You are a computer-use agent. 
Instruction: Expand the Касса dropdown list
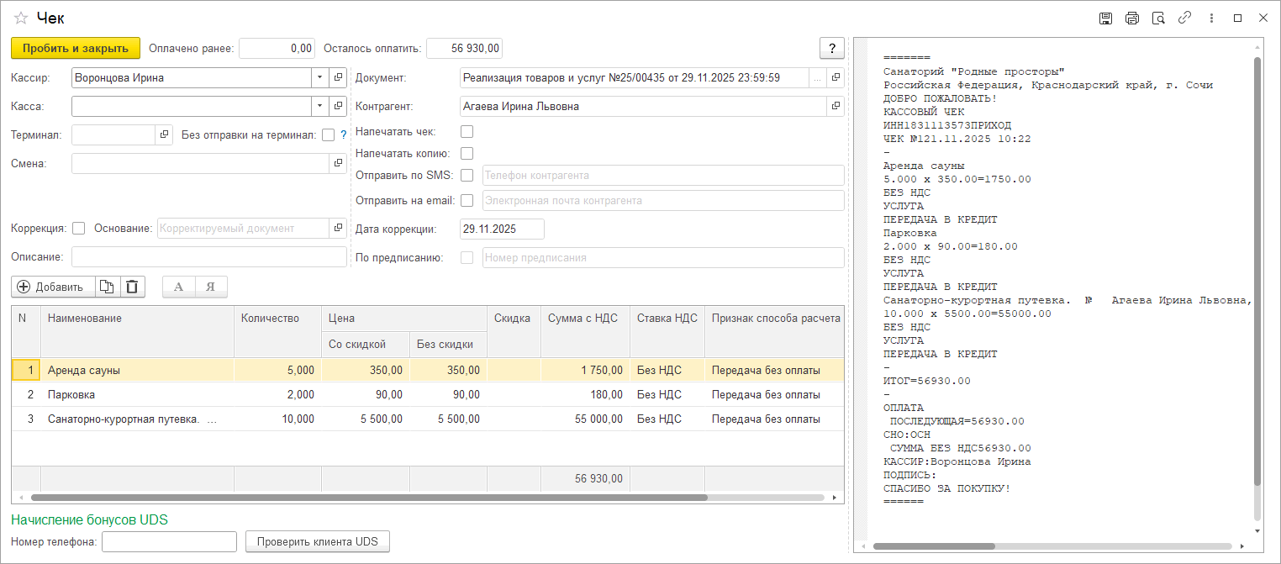(x=319, y=107)
